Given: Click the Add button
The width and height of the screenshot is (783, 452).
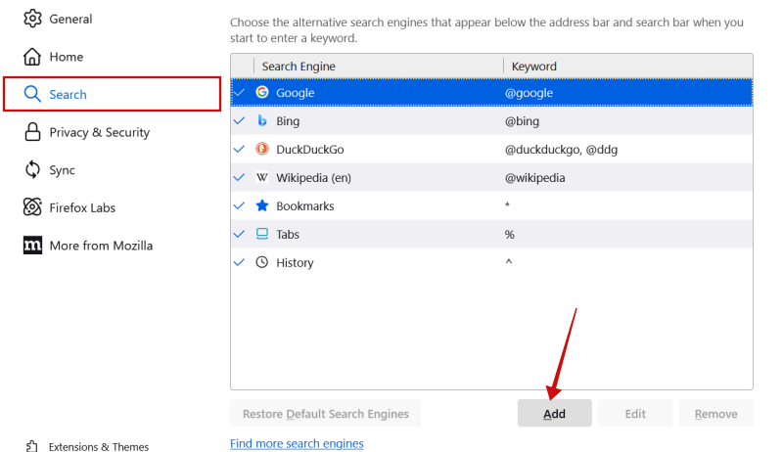Looking at the screenshot, I should [554, 413].
